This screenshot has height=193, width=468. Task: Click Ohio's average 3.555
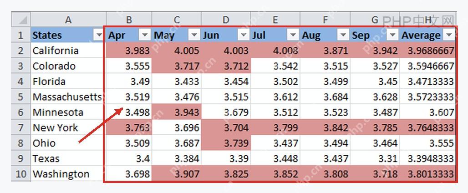pos(427,143)
